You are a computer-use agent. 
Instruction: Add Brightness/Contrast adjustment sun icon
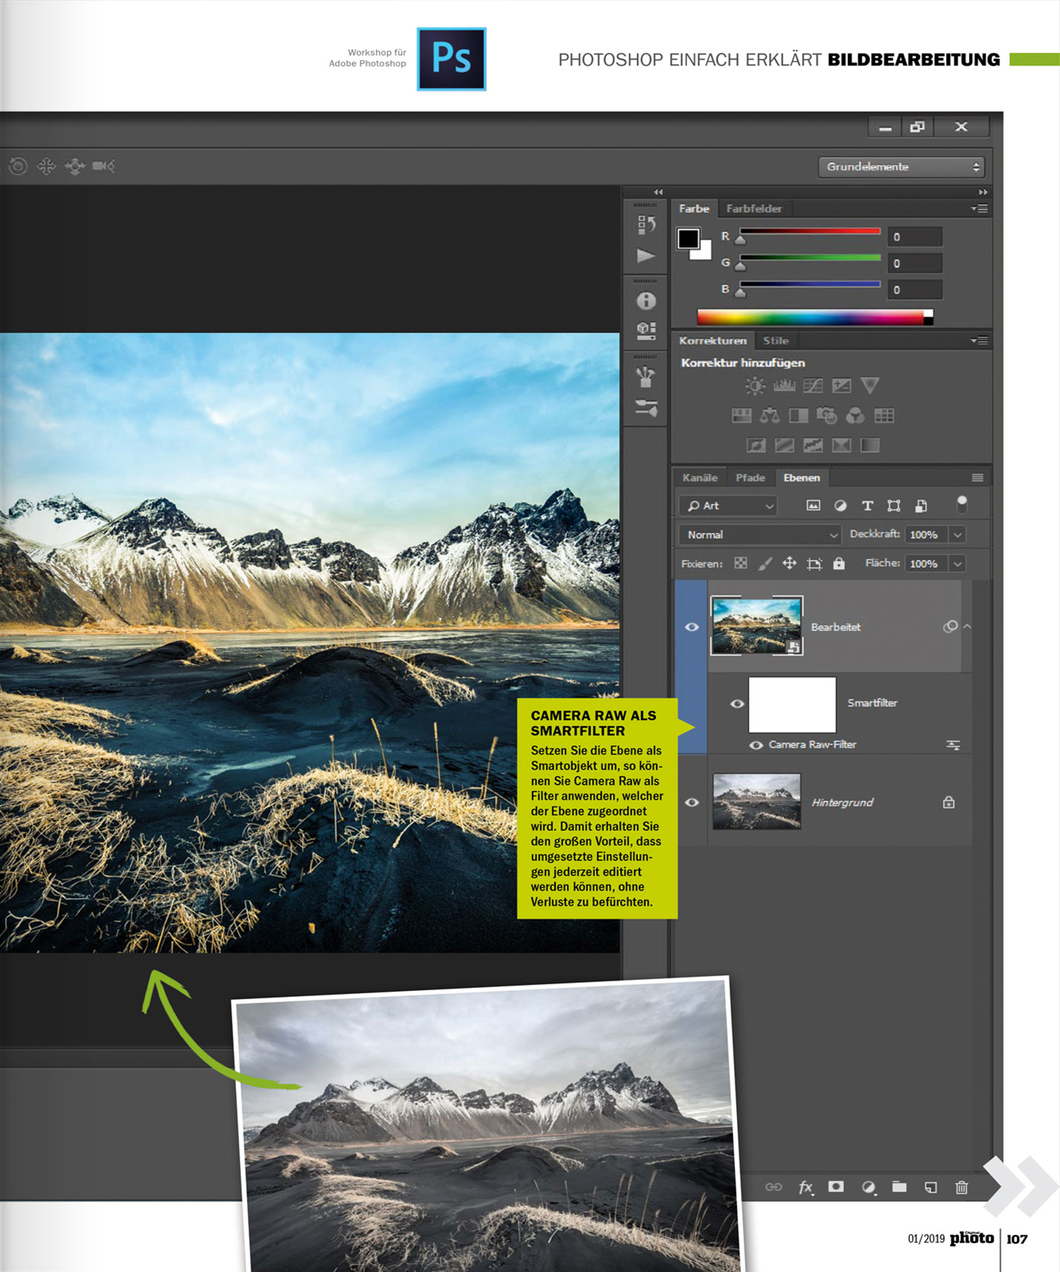point(755,386)
